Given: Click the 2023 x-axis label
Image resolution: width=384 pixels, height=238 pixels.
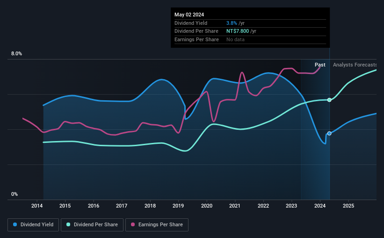Looking at the screenshot, I should point(291,206).
